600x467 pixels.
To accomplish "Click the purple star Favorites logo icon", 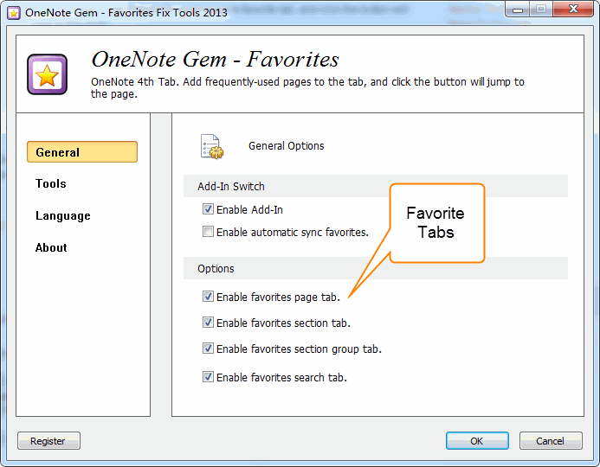I will [x=47, y=74].
